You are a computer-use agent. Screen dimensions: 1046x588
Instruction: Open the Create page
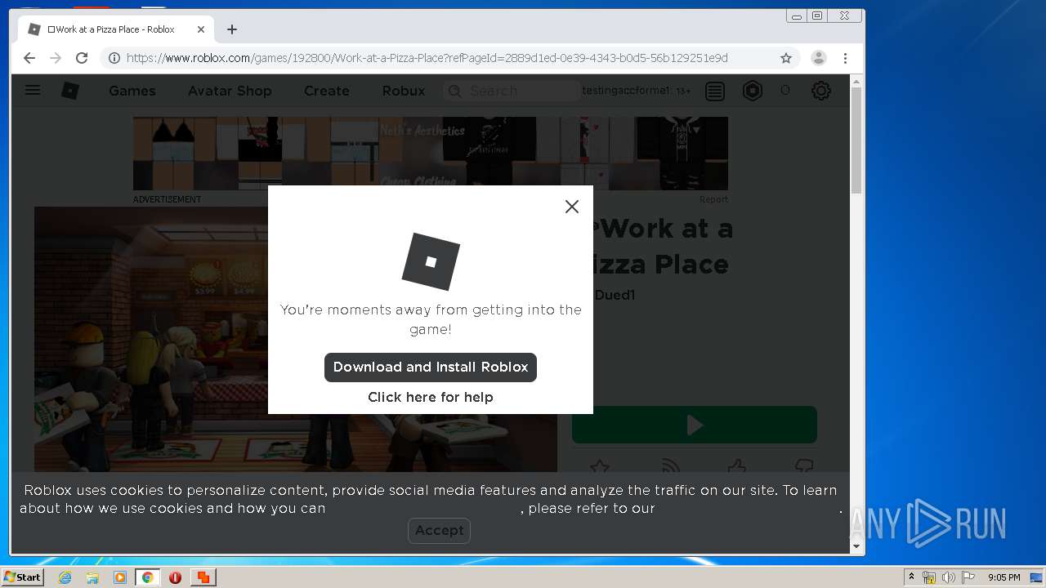point(327,91)
